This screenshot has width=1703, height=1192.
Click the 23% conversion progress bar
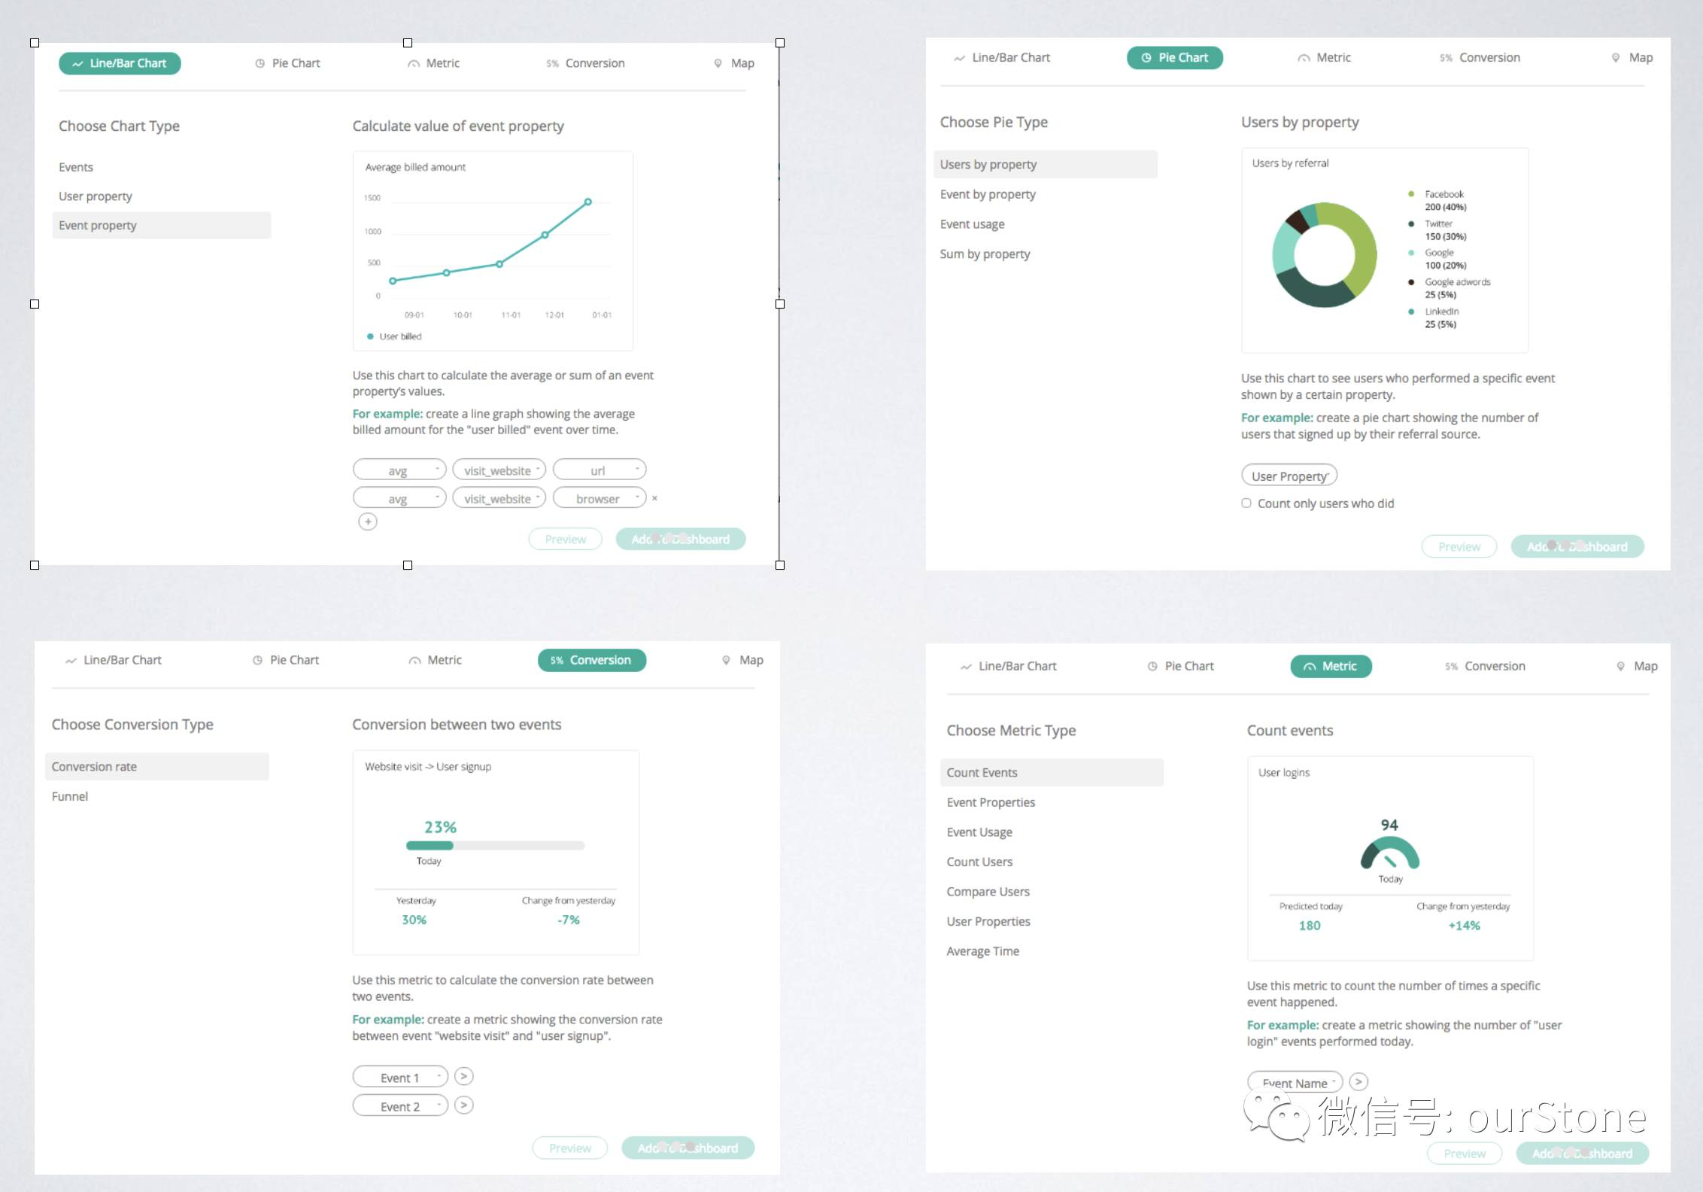[495, 846]
